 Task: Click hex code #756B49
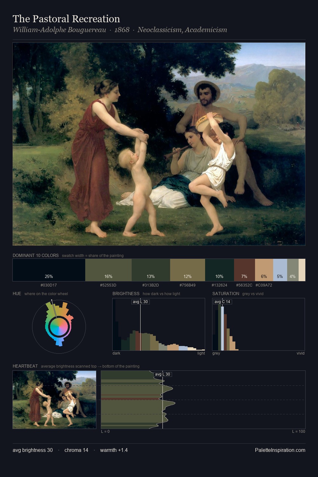(x=188, y=285)
